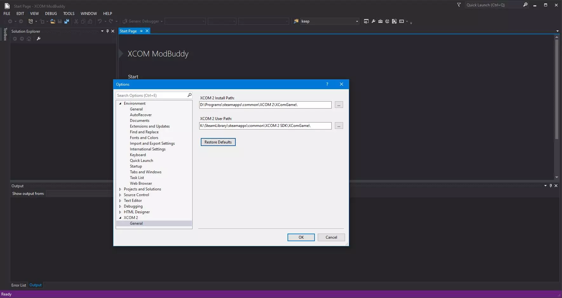The height and width of the screenshot is (298, 562).
Task: Expand Projects and Solutions node
Action: tap(120, 189)
